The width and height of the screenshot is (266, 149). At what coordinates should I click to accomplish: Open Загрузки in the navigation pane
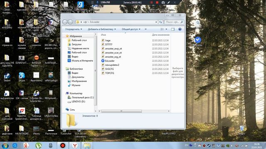76,44
